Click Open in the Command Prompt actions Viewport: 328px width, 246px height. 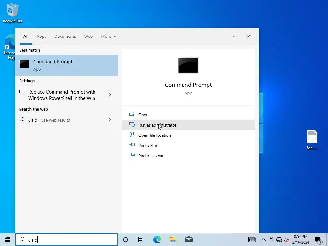pos(188,115)
